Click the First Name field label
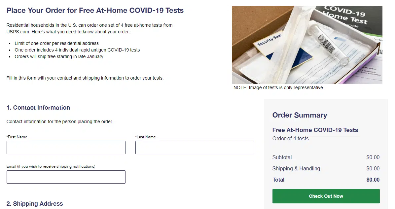 (x=17, y=137)
